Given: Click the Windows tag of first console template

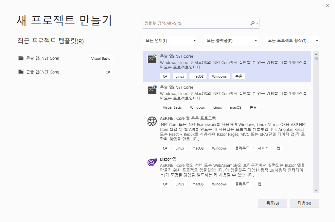Looking at the screenshot, I should (x=219, y=76).
